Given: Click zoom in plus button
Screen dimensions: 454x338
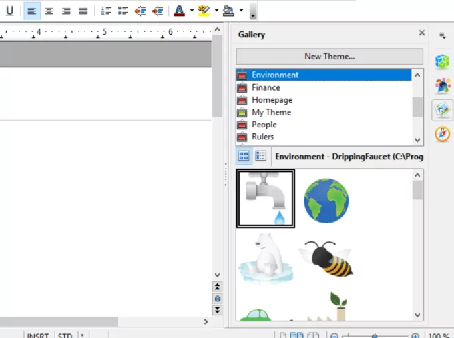Looking at the screenshot, I should (415, 336).
